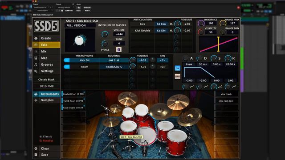
Task: Click the Samples arrow icon
Action: coord(36,100)
